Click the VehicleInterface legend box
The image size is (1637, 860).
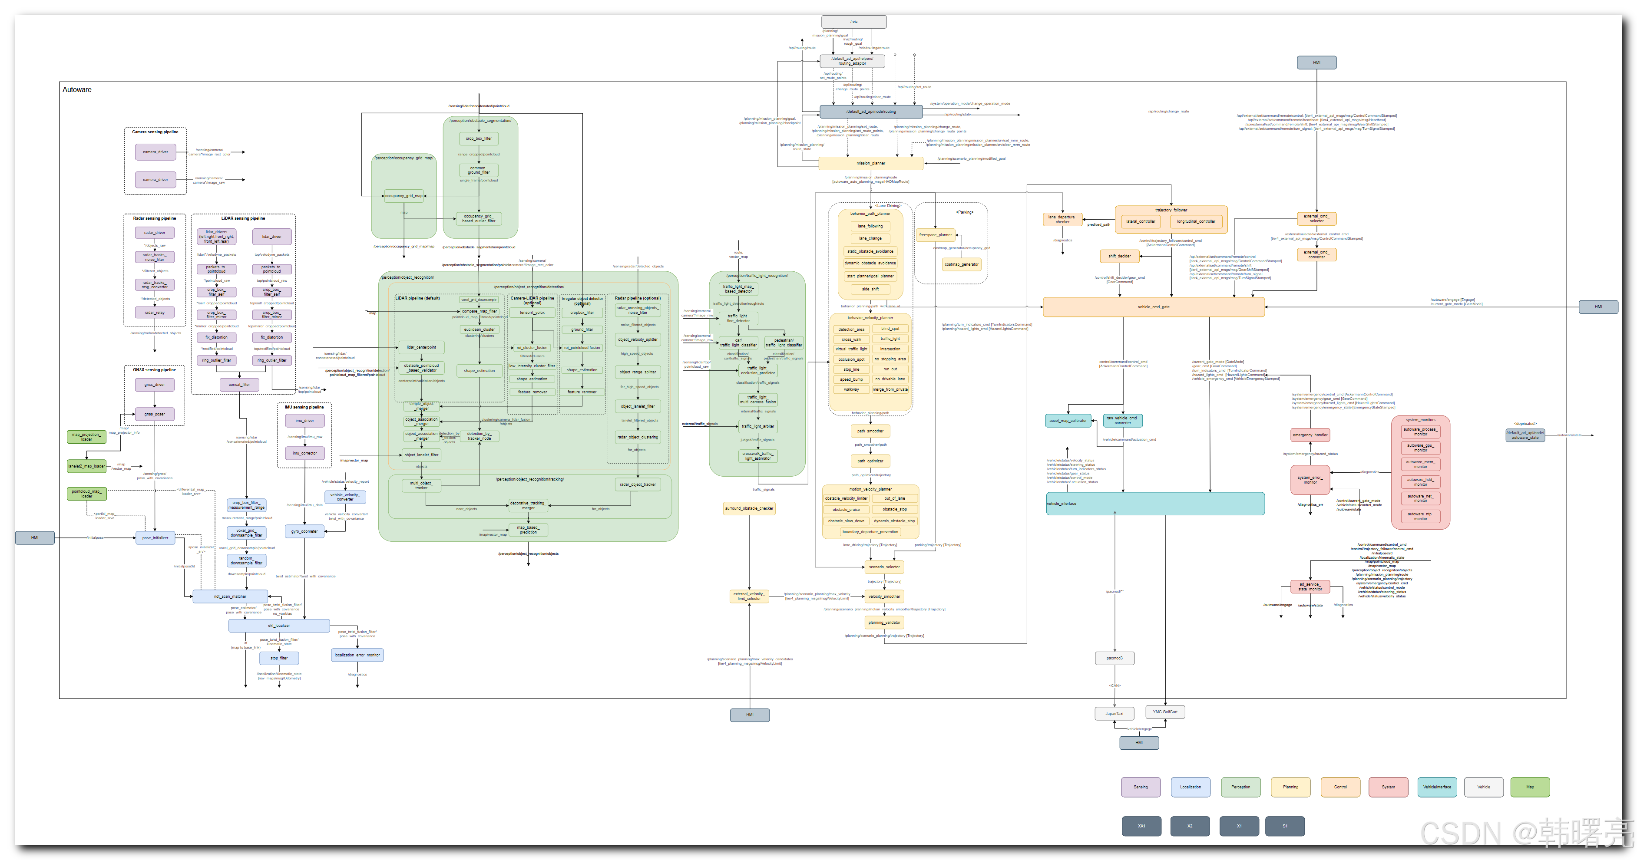tap(1437, 786)
